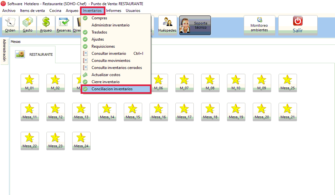Choose table Mesa_24
This screenshot has height=195, width=335.
(x=81, y=141)
